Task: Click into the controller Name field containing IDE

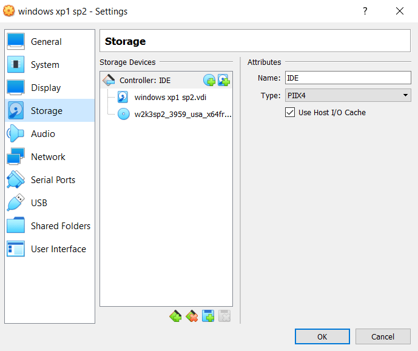Action: (x=348, y=78)
